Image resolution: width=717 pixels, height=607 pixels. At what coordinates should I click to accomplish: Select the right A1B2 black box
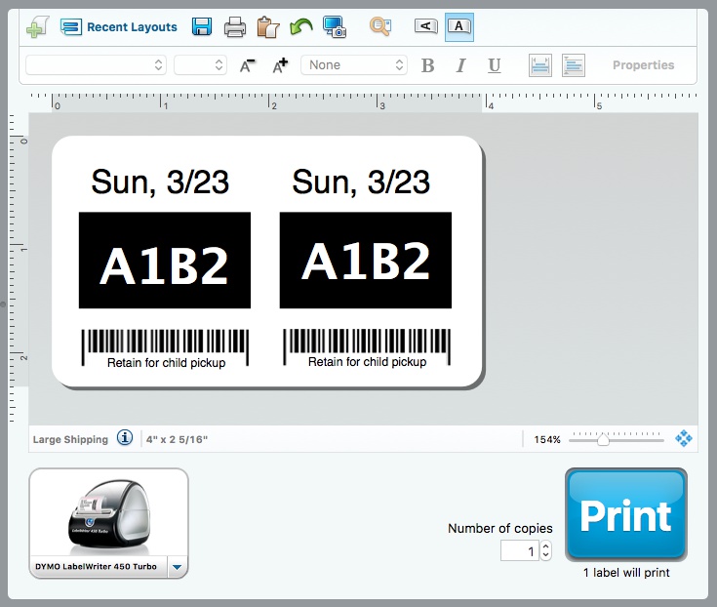pyautogui.click(x=366, y=261)
